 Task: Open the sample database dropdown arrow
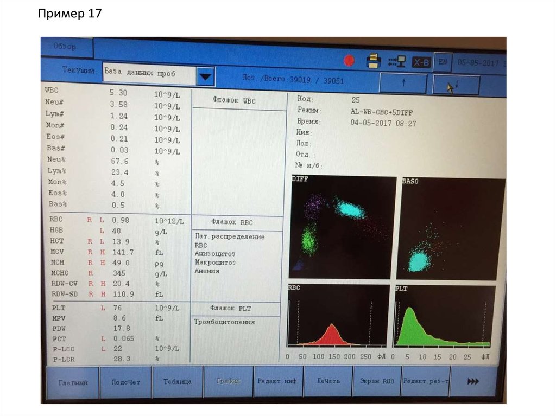click(205, 76)
